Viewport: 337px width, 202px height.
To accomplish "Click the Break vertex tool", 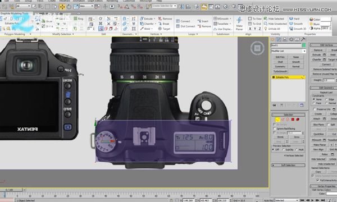I will 164,24.
